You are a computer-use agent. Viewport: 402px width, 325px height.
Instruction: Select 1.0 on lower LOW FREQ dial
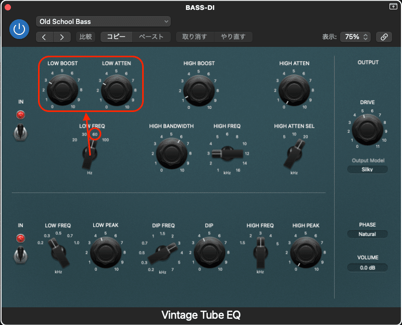coord(77,243)
